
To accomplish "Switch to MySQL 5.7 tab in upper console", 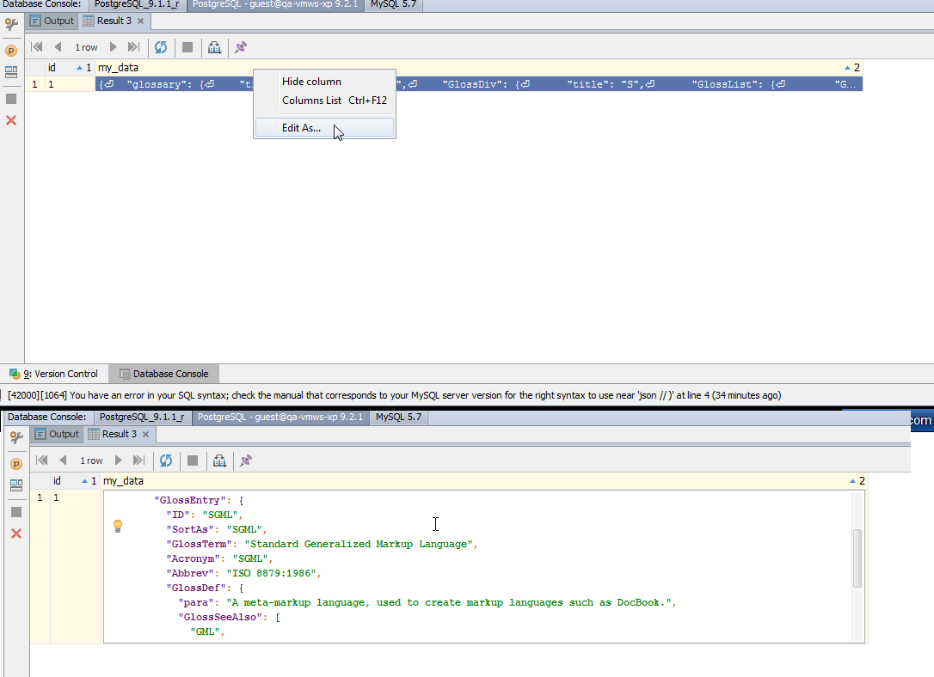I will coord(394,5).
